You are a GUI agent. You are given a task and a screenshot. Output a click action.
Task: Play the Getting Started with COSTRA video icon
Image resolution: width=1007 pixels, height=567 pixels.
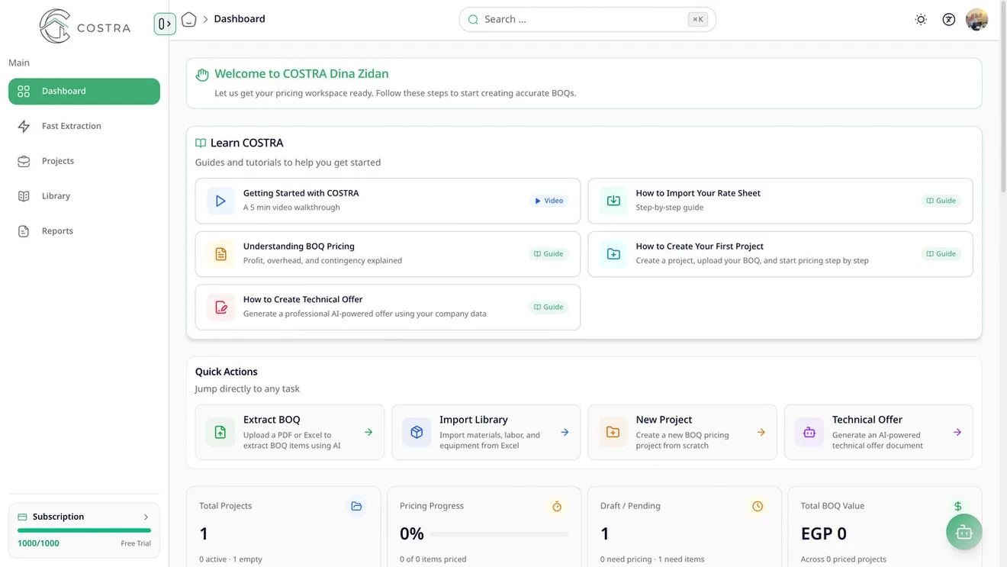coord(220,201)
